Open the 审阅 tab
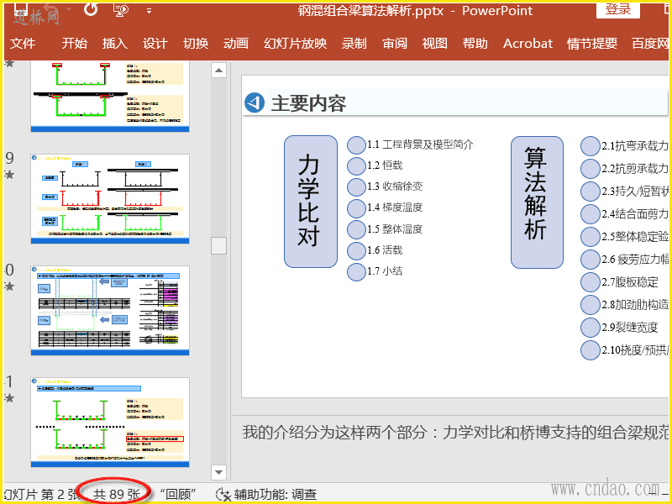Viewport: 672px width, 504px height. 394,44
